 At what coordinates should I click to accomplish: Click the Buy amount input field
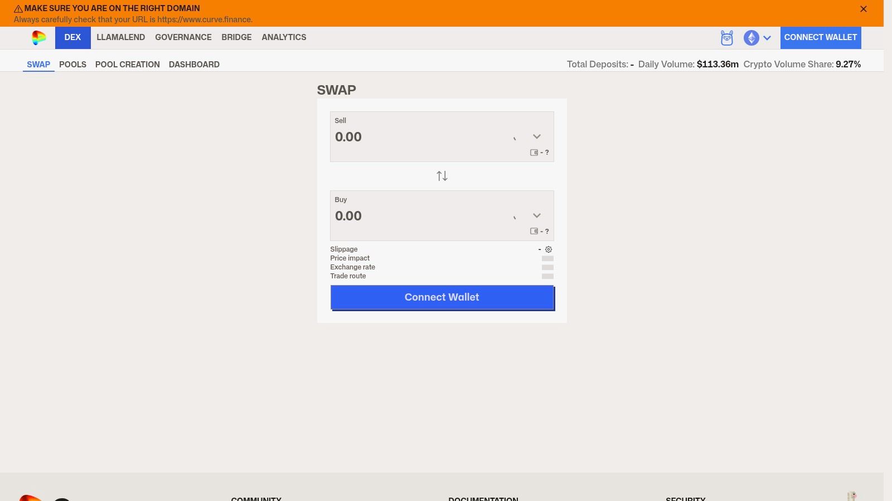click(x=418, y=216)
